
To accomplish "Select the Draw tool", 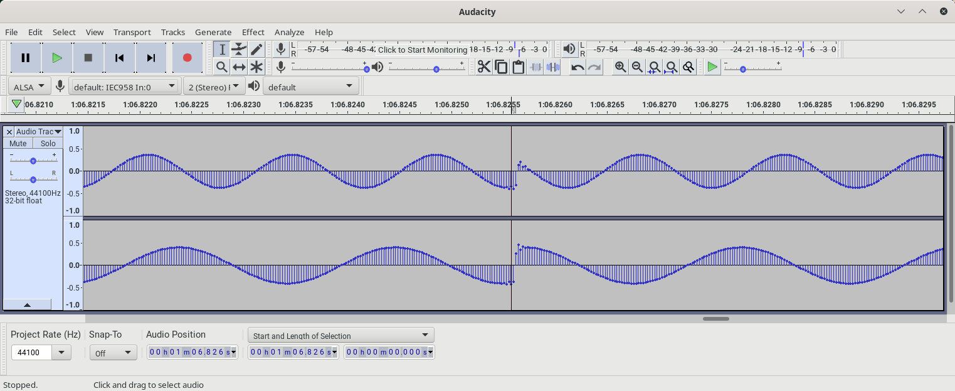I will point(256,48).
